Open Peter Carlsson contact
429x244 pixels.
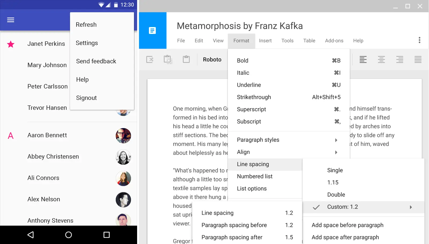point(48,87)
